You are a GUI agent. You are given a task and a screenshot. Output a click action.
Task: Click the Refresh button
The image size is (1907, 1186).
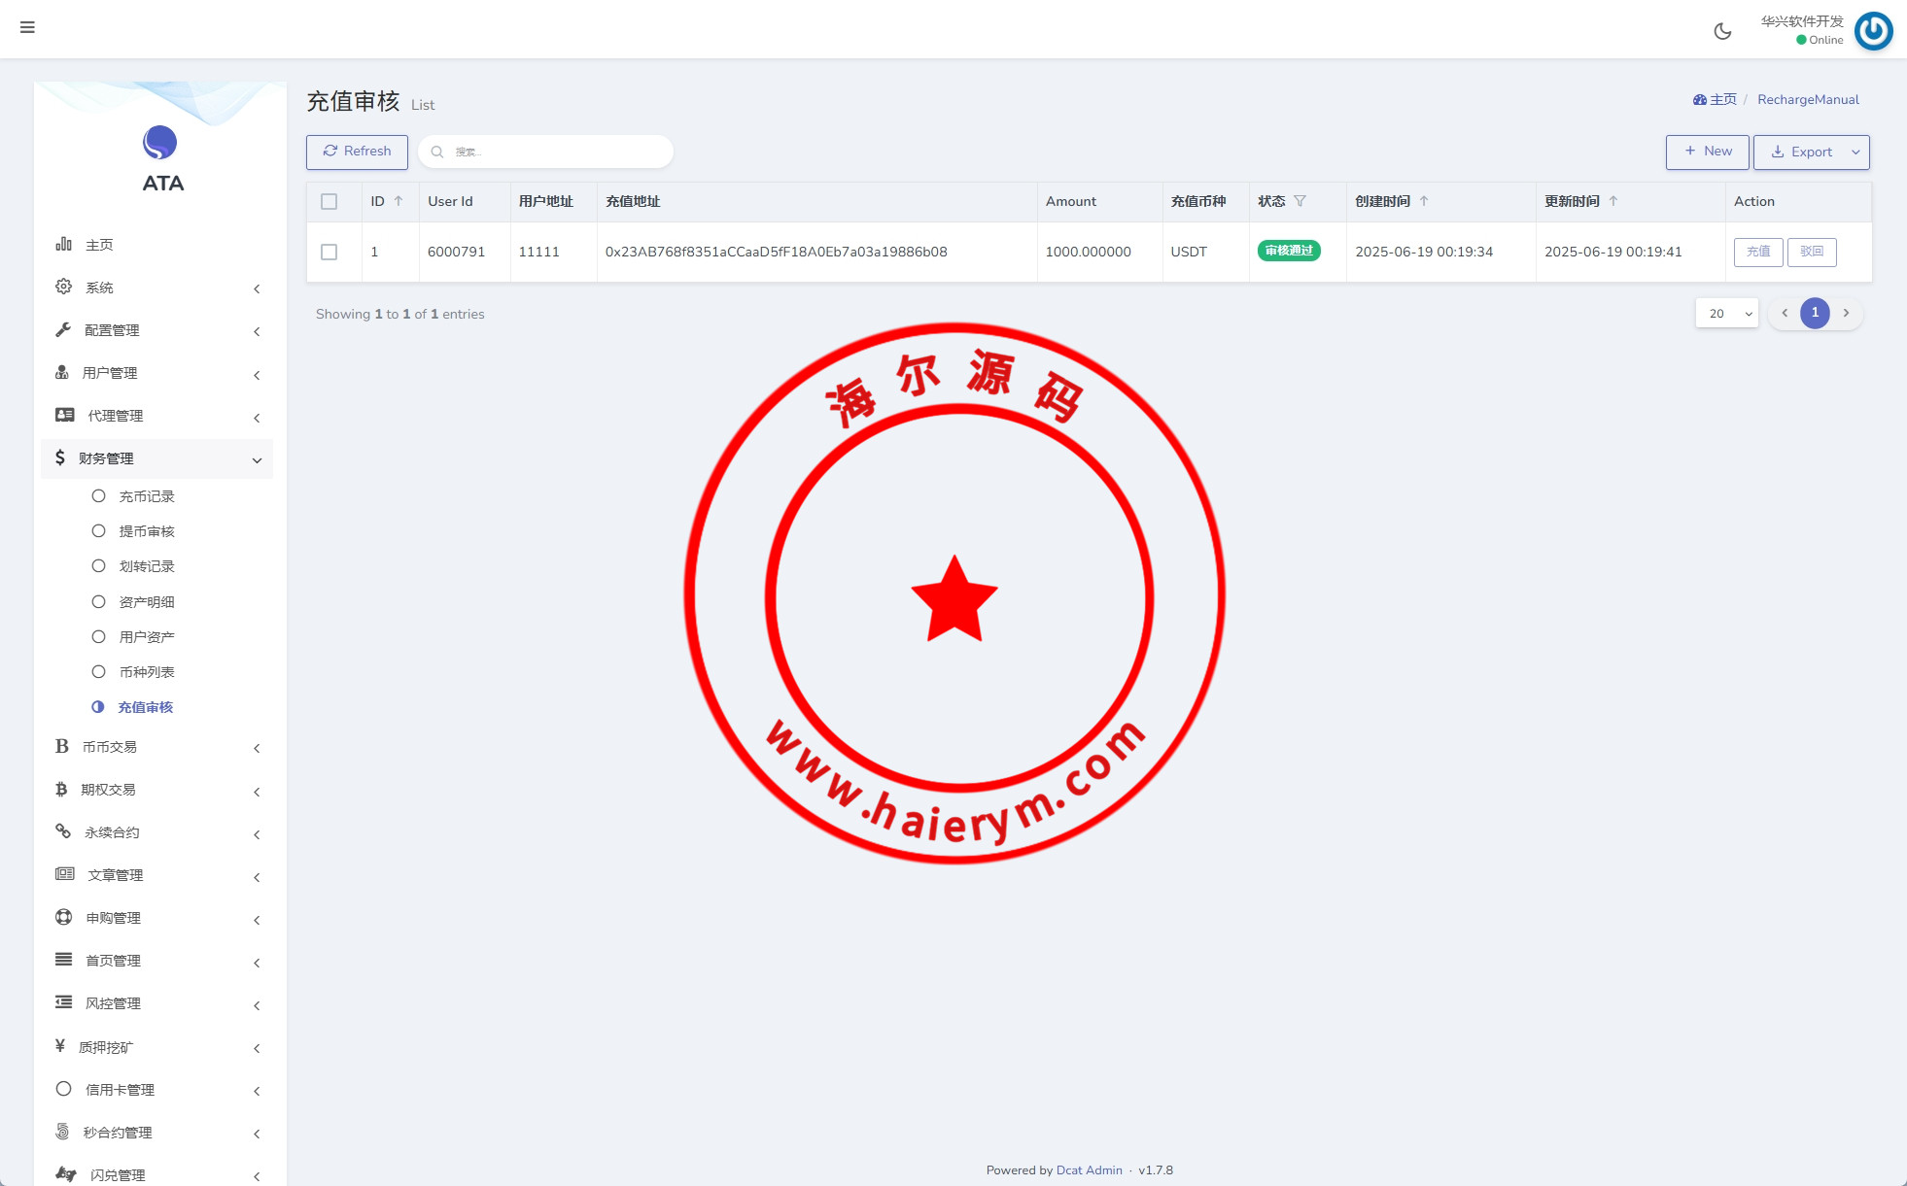point(357,152)
